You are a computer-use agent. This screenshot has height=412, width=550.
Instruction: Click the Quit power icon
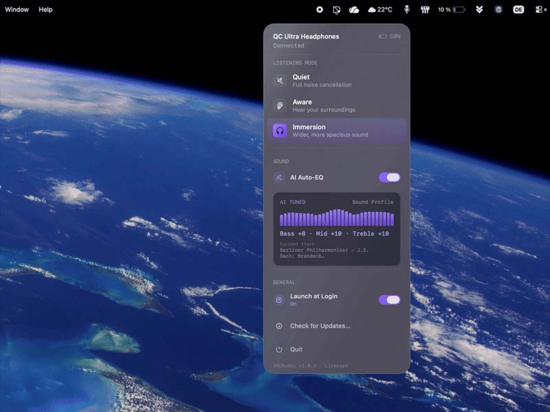[279, 349]
